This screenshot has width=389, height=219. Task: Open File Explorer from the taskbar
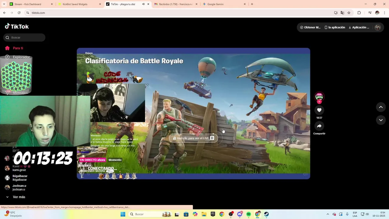point(204,214)
